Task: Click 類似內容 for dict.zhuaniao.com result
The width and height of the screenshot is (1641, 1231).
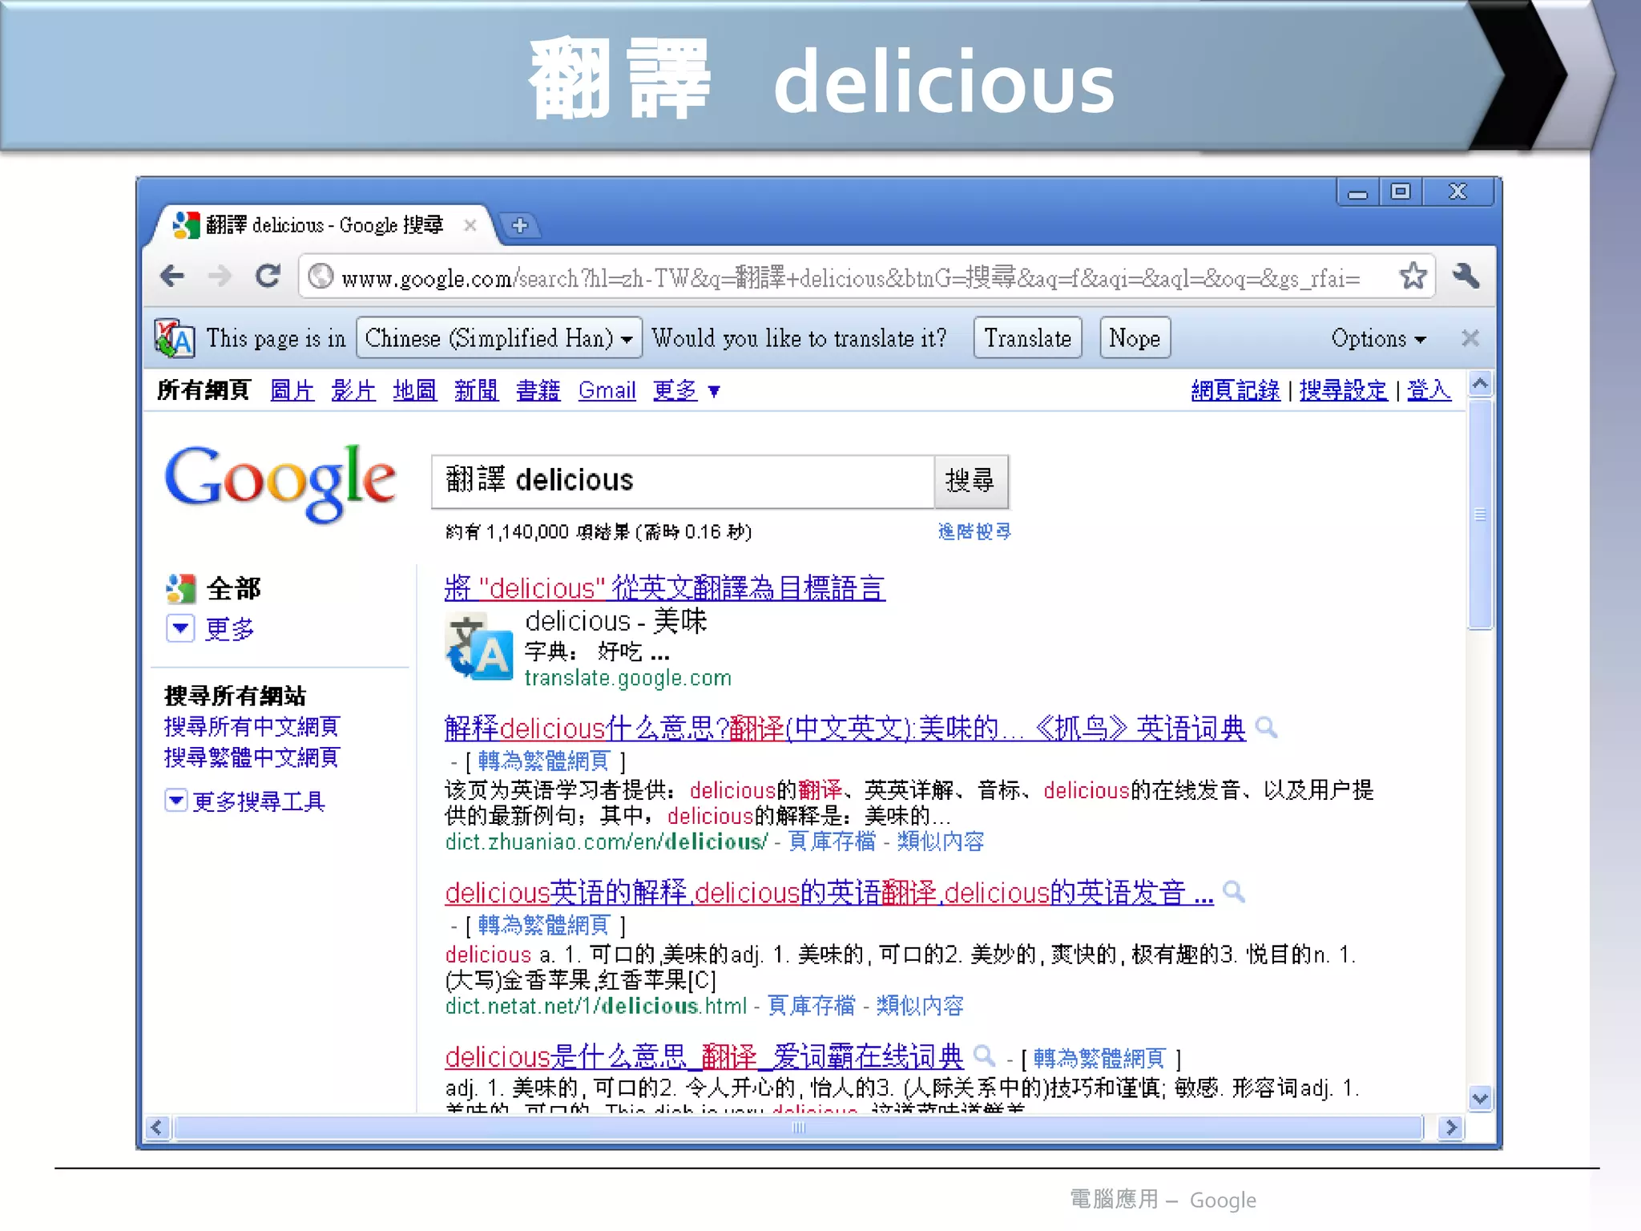Action: click(941, 842)
